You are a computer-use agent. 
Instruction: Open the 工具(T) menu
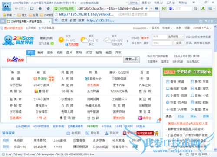[x=171, y=3]
